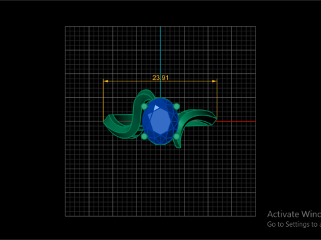
Task: Select the top-right prong of the gem setting
Action: (x=177, y=107)
